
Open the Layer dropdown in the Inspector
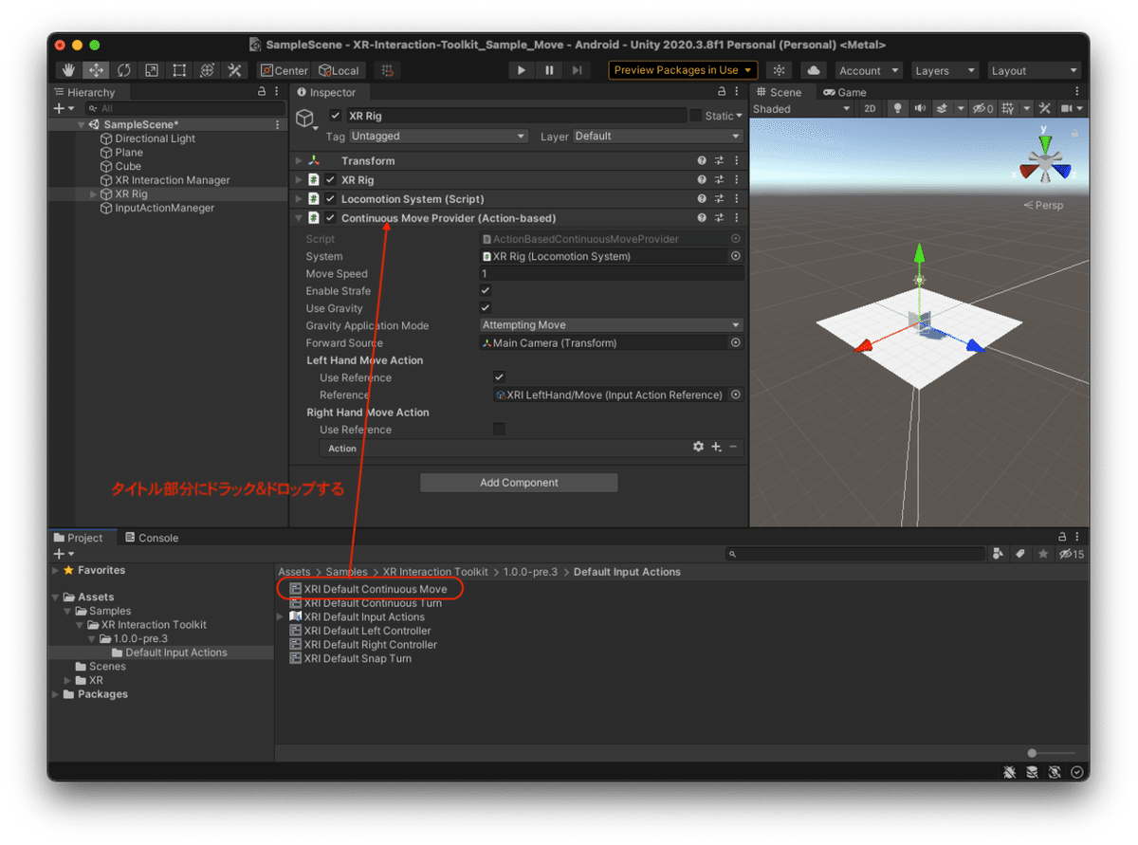(656, 136)
